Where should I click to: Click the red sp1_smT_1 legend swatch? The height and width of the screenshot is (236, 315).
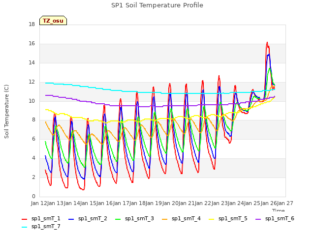24,219
